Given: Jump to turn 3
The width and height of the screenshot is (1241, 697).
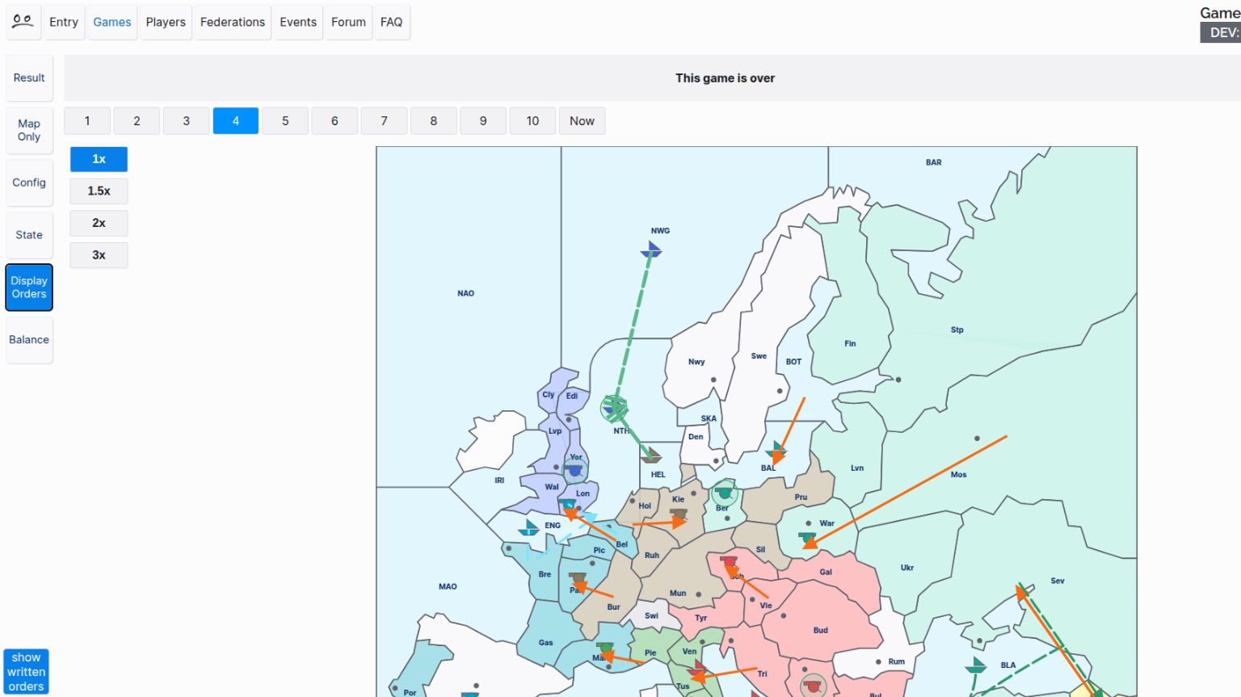Looking at the screenshot, I should (186, 121).
